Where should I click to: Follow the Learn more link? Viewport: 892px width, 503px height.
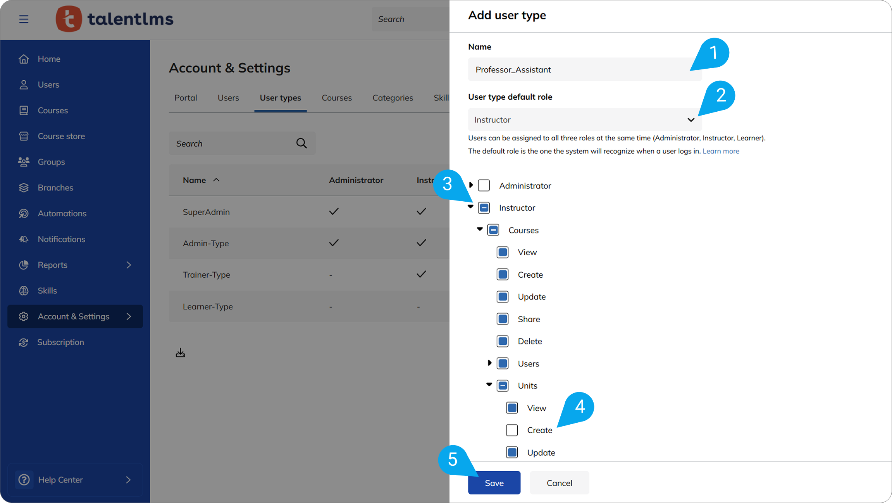(720, 151)
